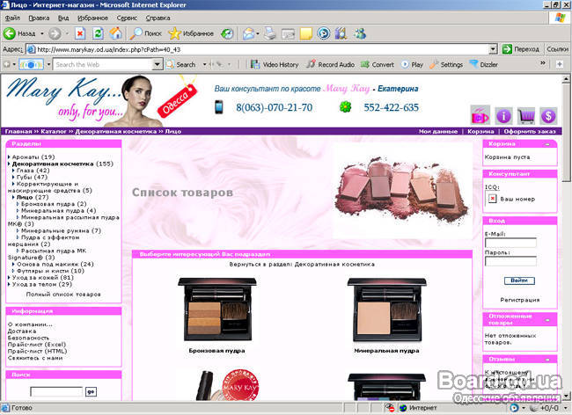Screen dimensions: 572x415
Task: Open the Регистрация link
Action: coord(520,300)
